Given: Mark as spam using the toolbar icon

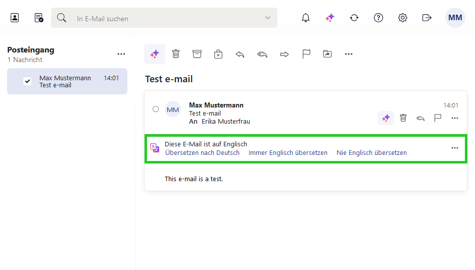Looking at the screenshot, I should [218, 54].
